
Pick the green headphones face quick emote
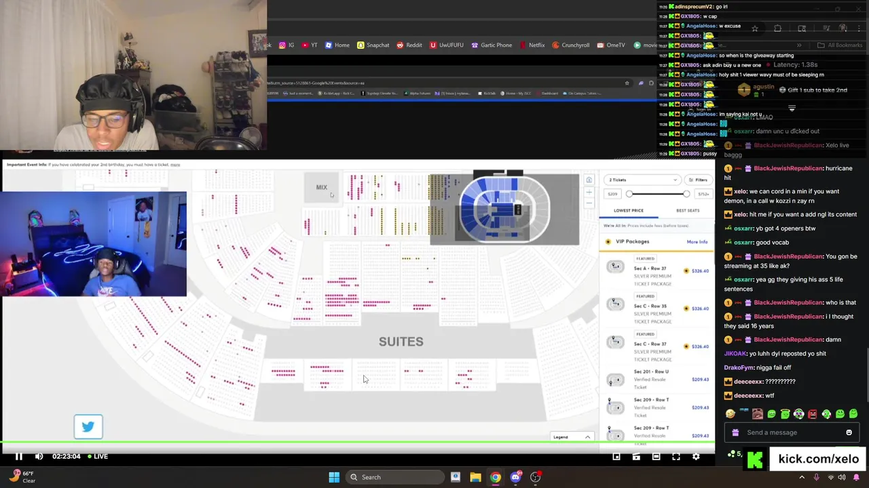[799, 414]
